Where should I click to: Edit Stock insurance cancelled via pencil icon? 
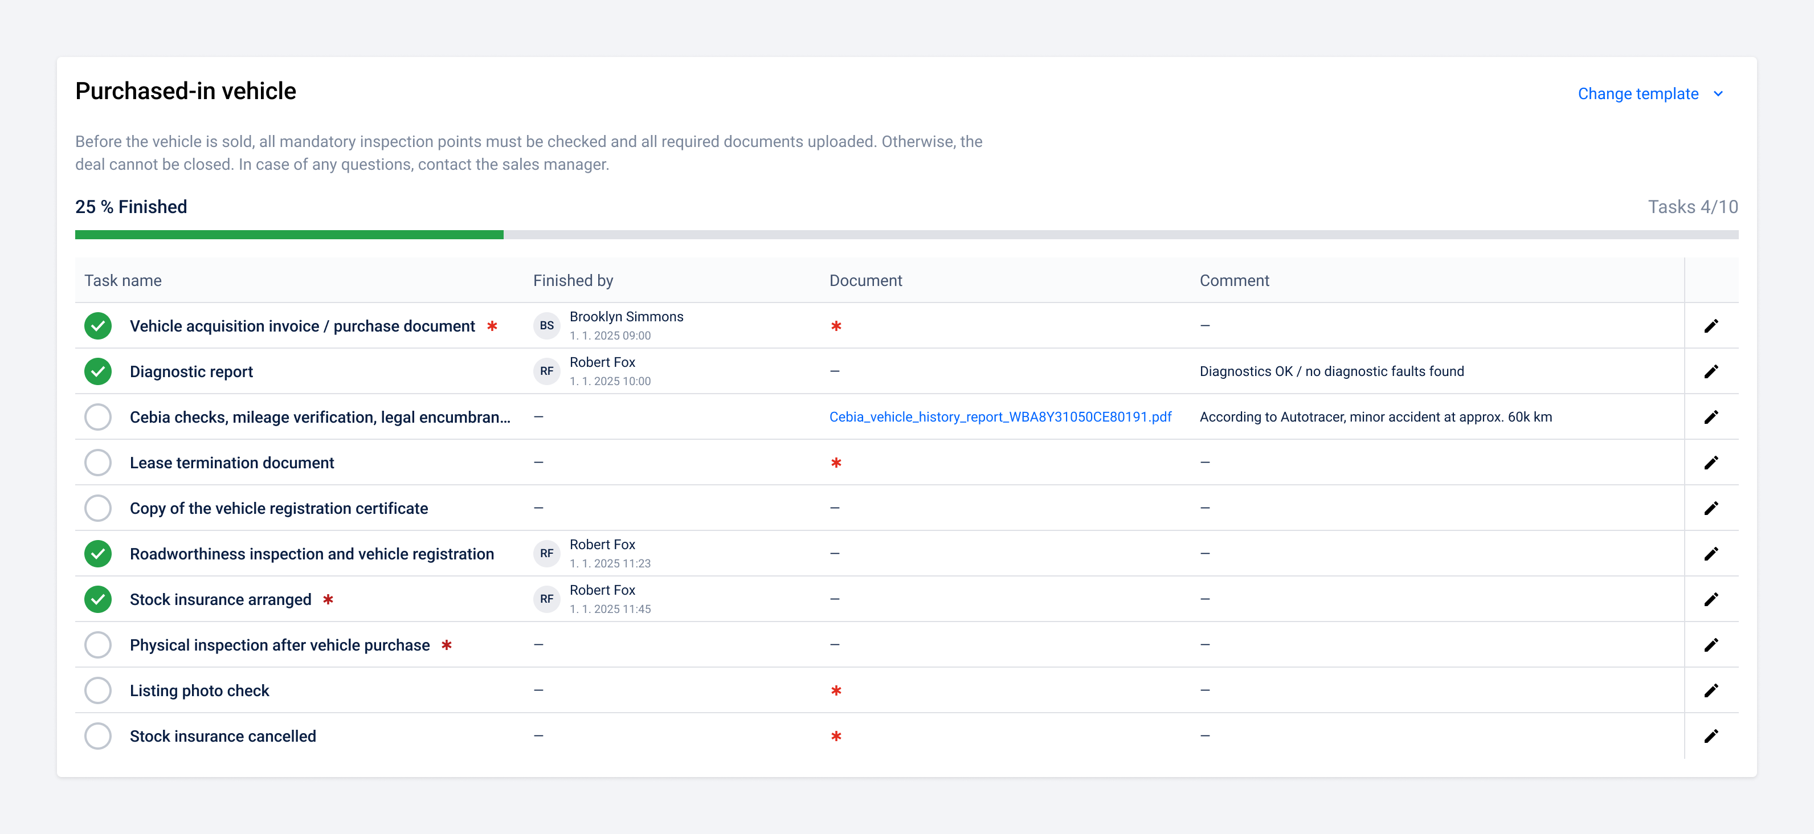1711,735
